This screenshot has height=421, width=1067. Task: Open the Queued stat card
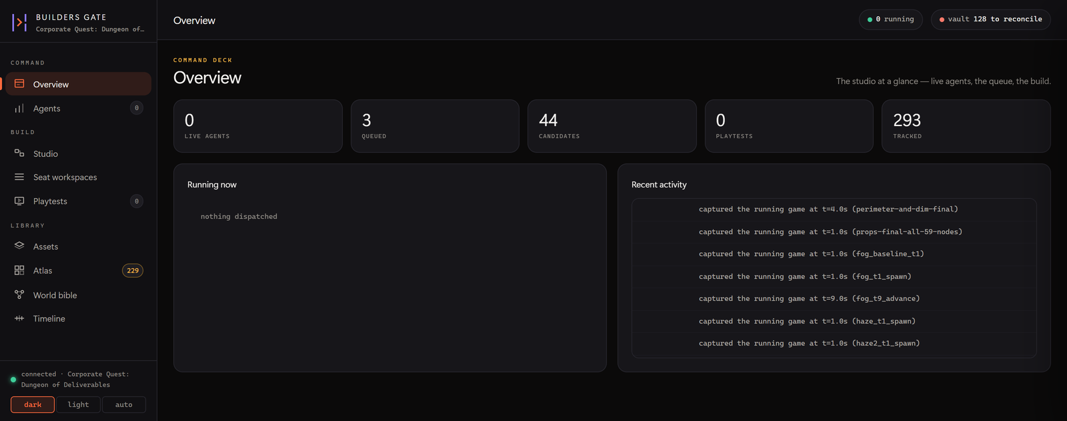tap(435, 126)
